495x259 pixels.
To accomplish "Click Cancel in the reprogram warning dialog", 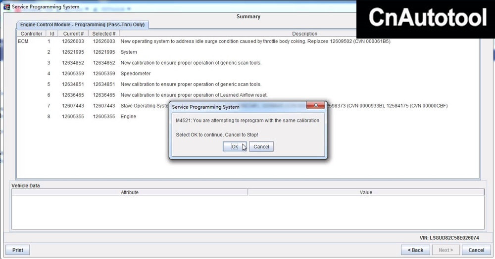I will tap(261, 146).
